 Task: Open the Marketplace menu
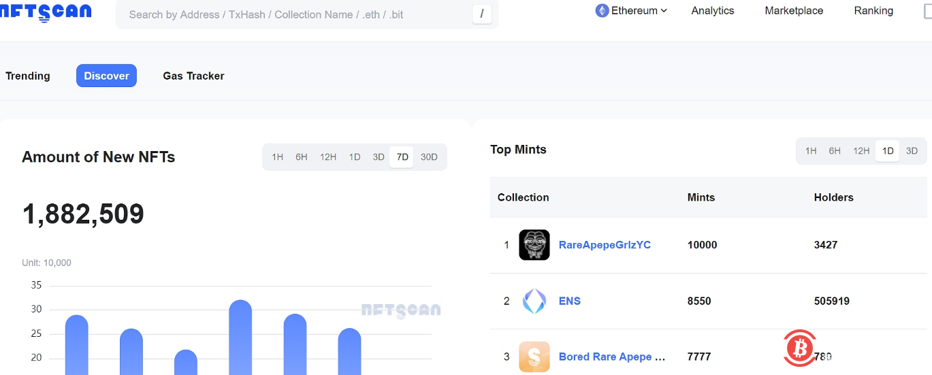pos(794,11)
